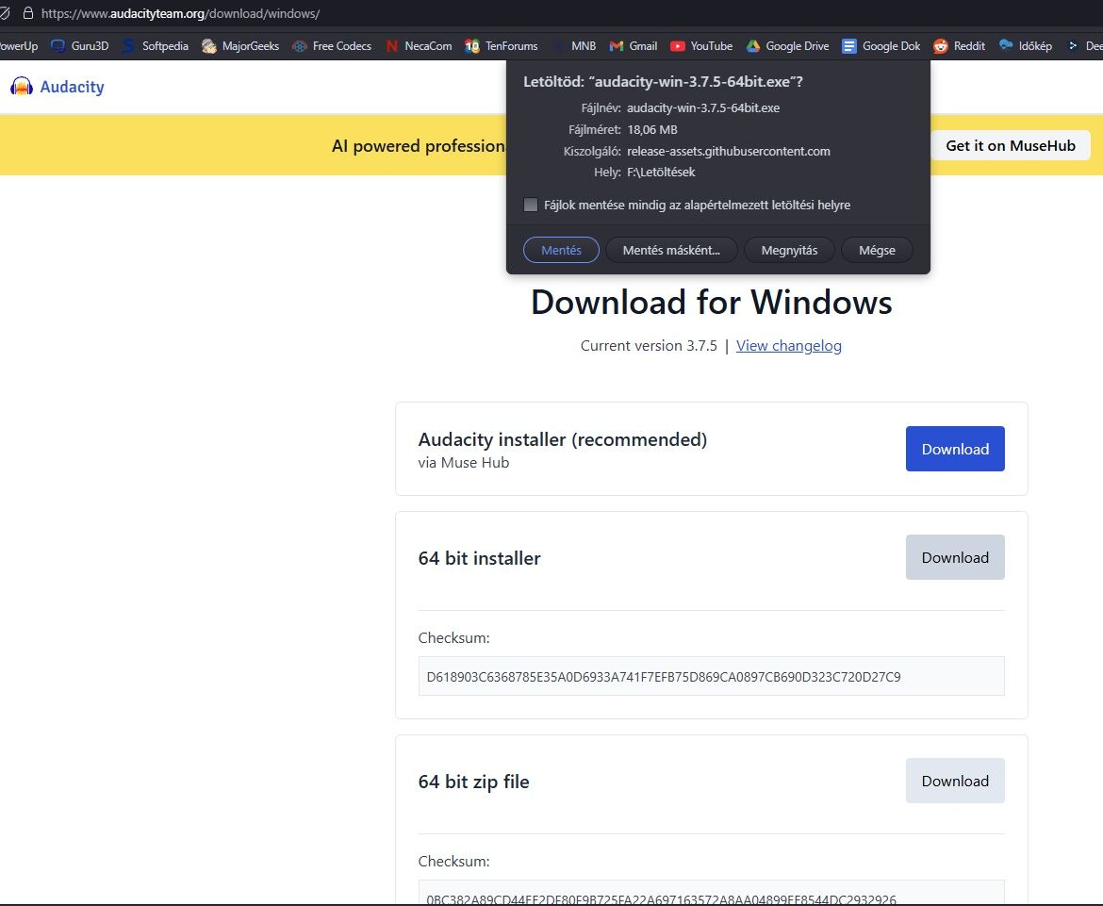Click the 64 bit zip checksum field
The height and width of the screenshot is (906, 1103).
click(x=711, y=892)
